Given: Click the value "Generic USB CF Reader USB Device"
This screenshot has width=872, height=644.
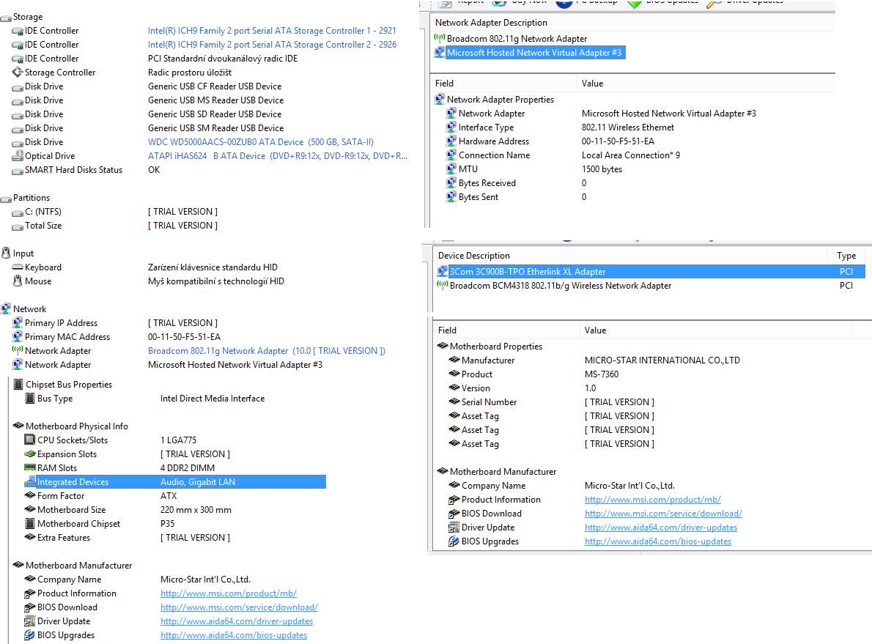Looking at the screenshot, I should click(x=215, y=86).
